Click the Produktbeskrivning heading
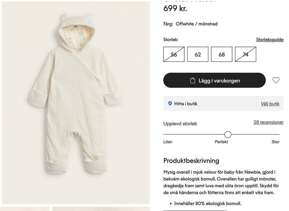The height and width of the screenshot is (211, 289). pos(191,161)
